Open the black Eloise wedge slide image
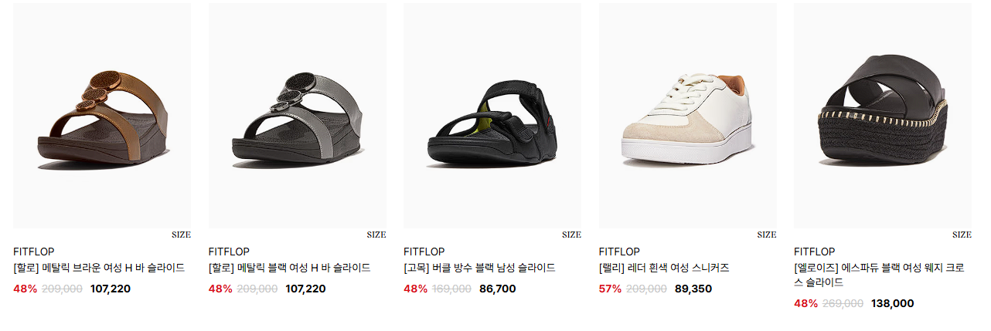Viewport: 991px width, 331px height. click(883, 116)
